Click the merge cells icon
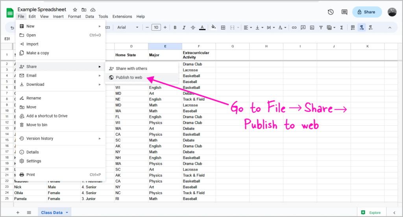 click(x=232, y=28)
